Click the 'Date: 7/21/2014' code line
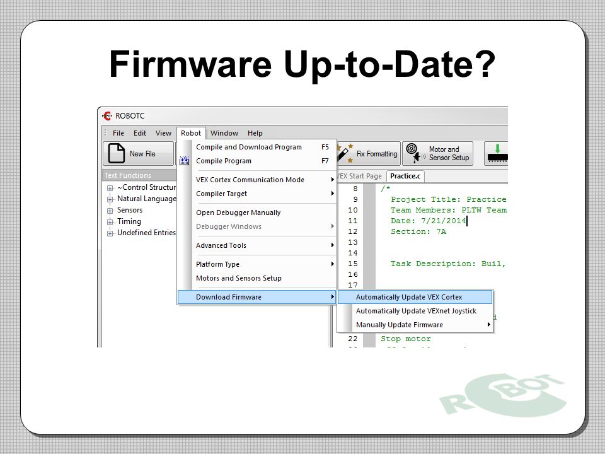 [x=429, y=221]
